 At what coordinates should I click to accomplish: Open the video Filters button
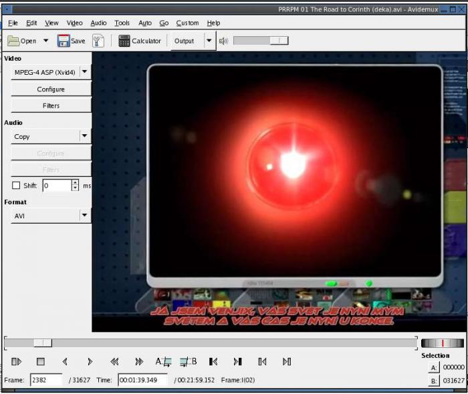51,106
